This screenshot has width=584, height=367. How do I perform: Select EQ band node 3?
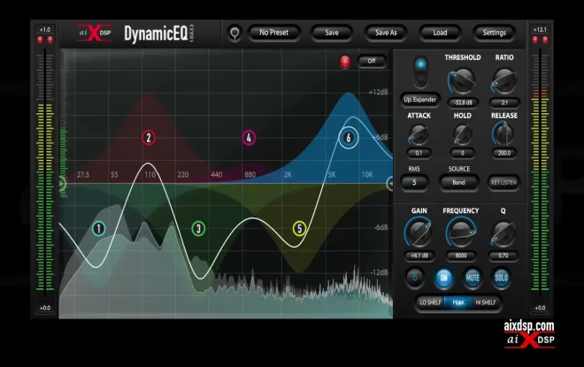click(x=198, y=228)
